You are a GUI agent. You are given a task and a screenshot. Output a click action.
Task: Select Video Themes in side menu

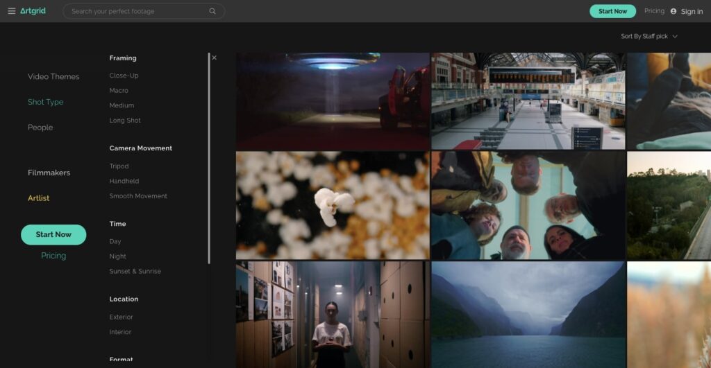pyautogui.click(x=53, y=77)
